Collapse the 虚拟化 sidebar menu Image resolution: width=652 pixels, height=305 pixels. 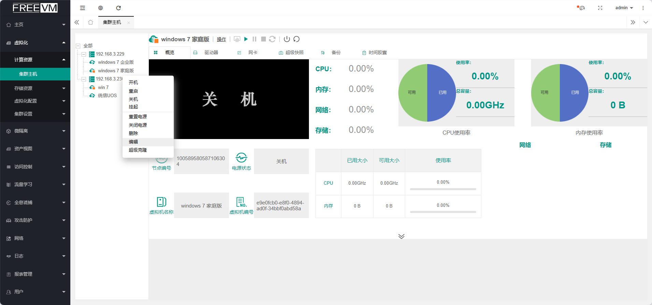[x=35, y=43]
